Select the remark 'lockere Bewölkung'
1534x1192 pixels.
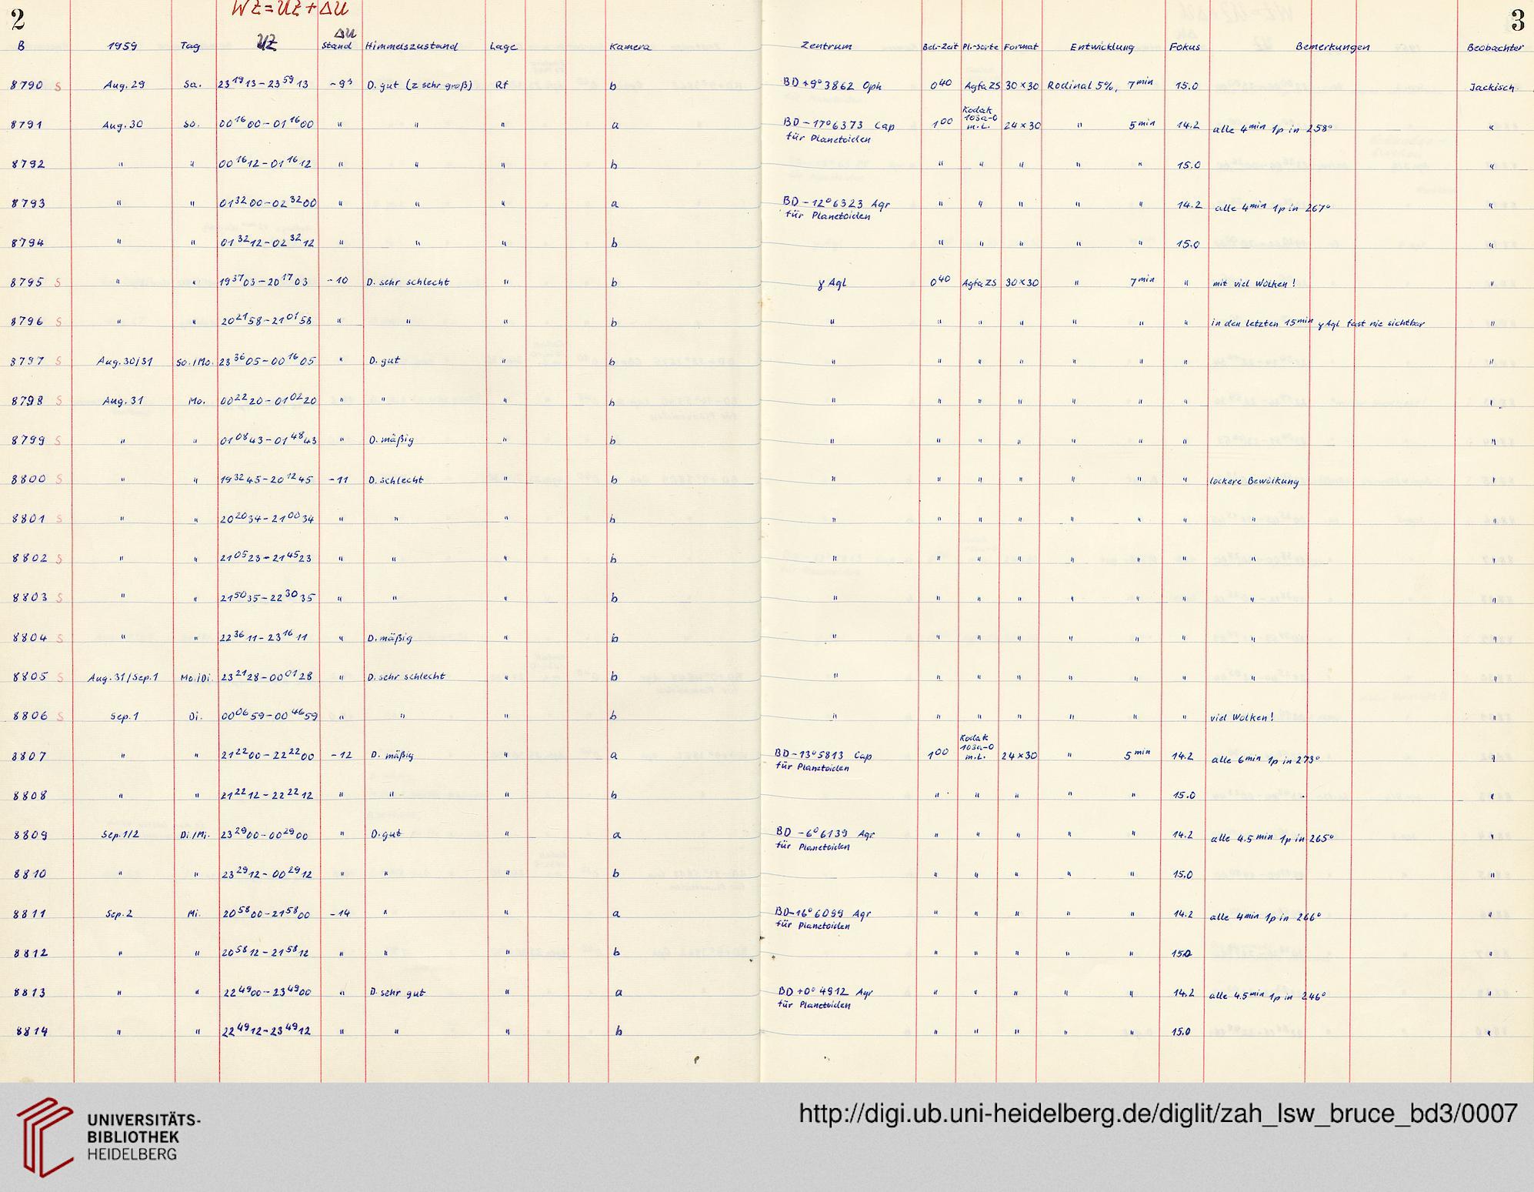[x=1254, y=481]
